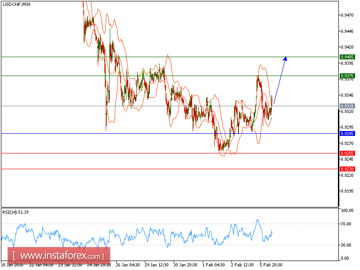This screenshot has height=270, width=360.
Task: Click the 18 Jan 2018 date label
Action: point(12,265)
